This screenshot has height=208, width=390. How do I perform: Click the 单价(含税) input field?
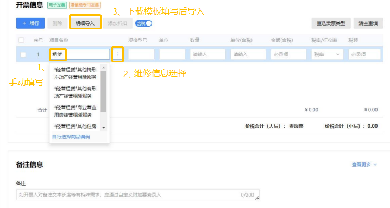click(x=248, y=54)
